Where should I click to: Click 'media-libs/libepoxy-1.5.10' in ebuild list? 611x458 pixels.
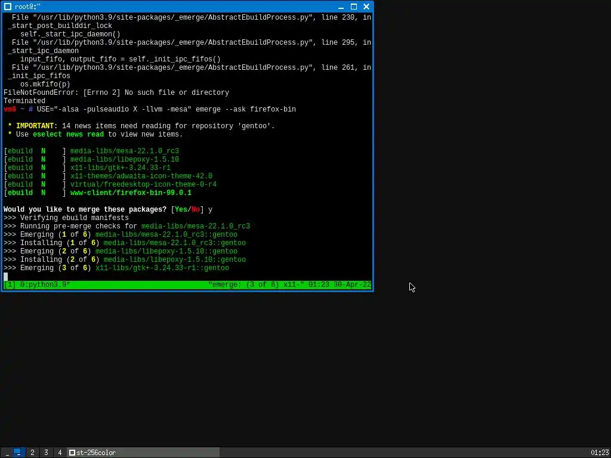click(125, 159)
